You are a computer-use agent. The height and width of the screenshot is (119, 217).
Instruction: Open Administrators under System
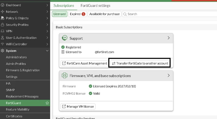pyautogui.click(x=16, y=57)
